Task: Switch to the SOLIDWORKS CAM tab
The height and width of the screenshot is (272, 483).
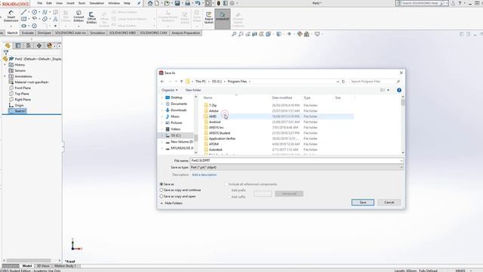Action: [153, 32]
